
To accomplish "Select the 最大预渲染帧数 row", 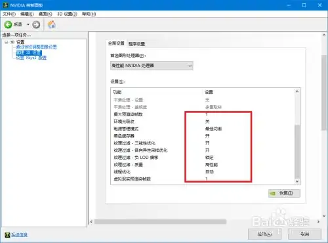I will (203, 114).
